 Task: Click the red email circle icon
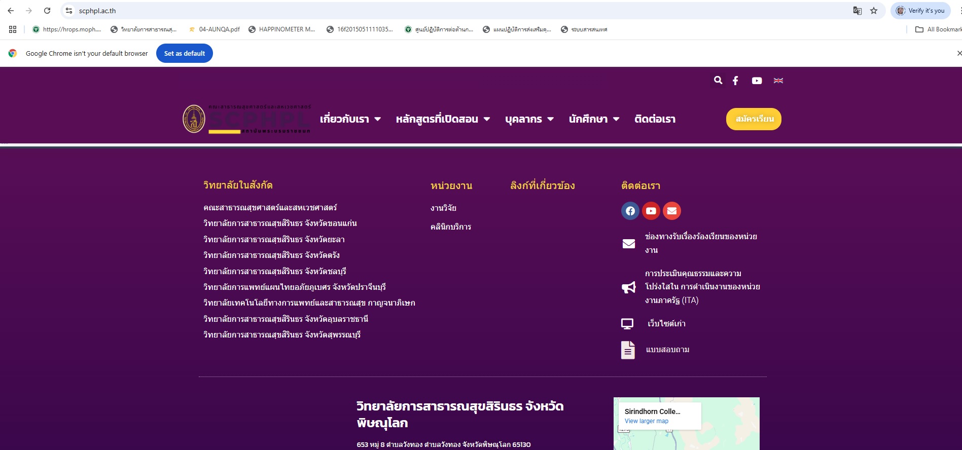[x=672, y=211]
